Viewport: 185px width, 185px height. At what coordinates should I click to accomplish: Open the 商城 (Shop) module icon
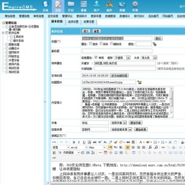[122, 6]
